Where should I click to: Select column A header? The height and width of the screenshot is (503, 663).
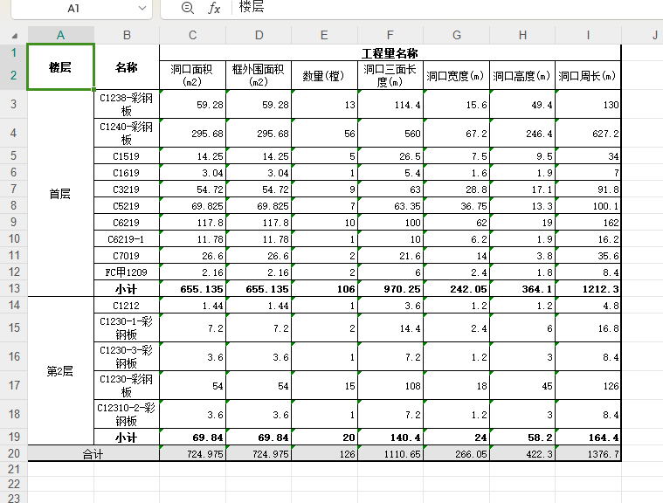[61, 35]
